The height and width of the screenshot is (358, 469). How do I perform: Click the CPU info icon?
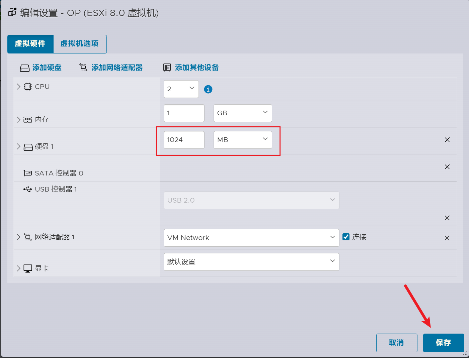pos(208,89)
